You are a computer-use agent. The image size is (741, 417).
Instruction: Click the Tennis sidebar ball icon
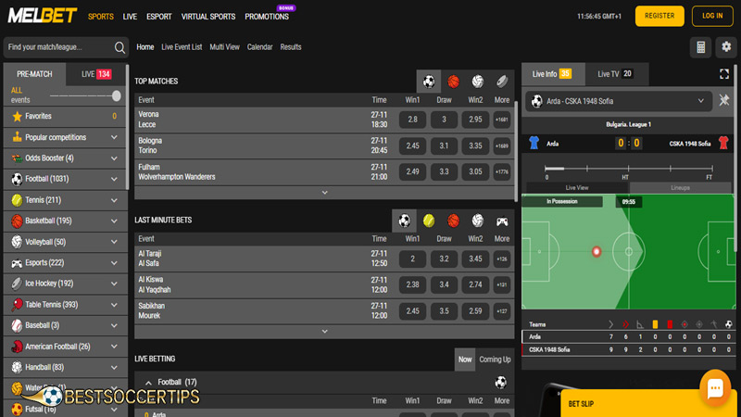pyautogui.click(x=17, y=200)
